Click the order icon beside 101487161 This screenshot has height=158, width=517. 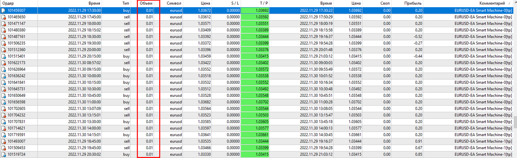pos(4,36)
